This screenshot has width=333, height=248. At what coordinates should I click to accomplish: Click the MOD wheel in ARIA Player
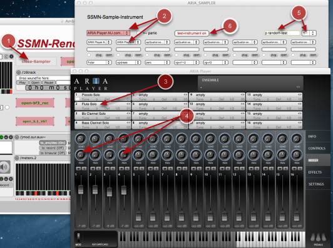pyautogui.click(x=78, y=238)
